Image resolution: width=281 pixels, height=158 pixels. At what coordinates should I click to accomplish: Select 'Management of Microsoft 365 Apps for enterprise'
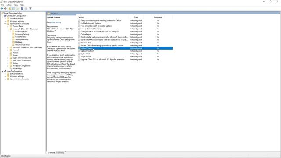(100, 32)
